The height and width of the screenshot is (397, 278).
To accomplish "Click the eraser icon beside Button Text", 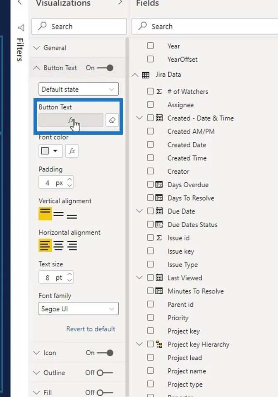I will (x=112, y=120).
